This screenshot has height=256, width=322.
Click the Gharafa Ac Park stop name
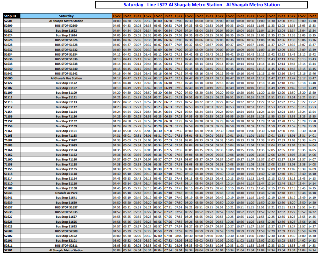(66, 193)
